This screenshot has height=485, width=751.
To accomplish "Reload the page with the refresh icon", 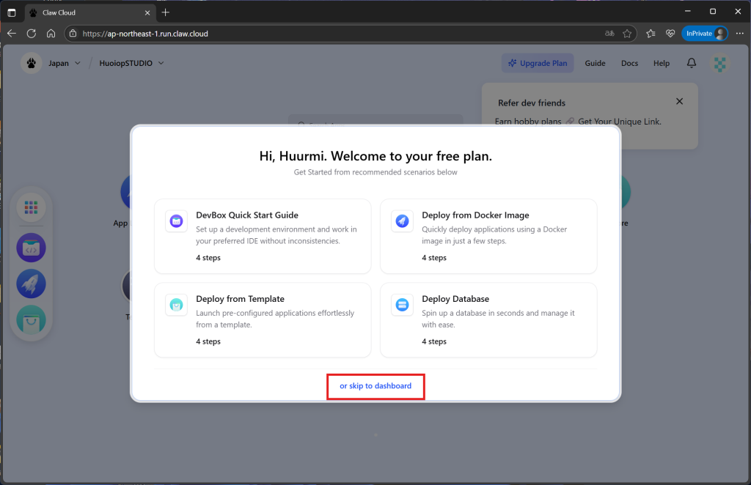I will tap(32, 34).
